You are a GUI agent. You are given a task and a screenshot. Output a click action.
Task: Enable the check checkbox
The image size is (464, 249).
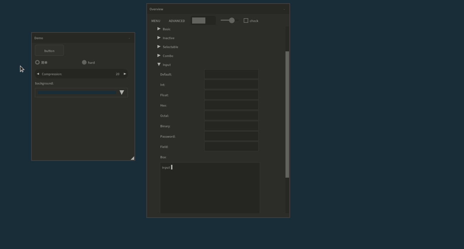tap(246, 20)
